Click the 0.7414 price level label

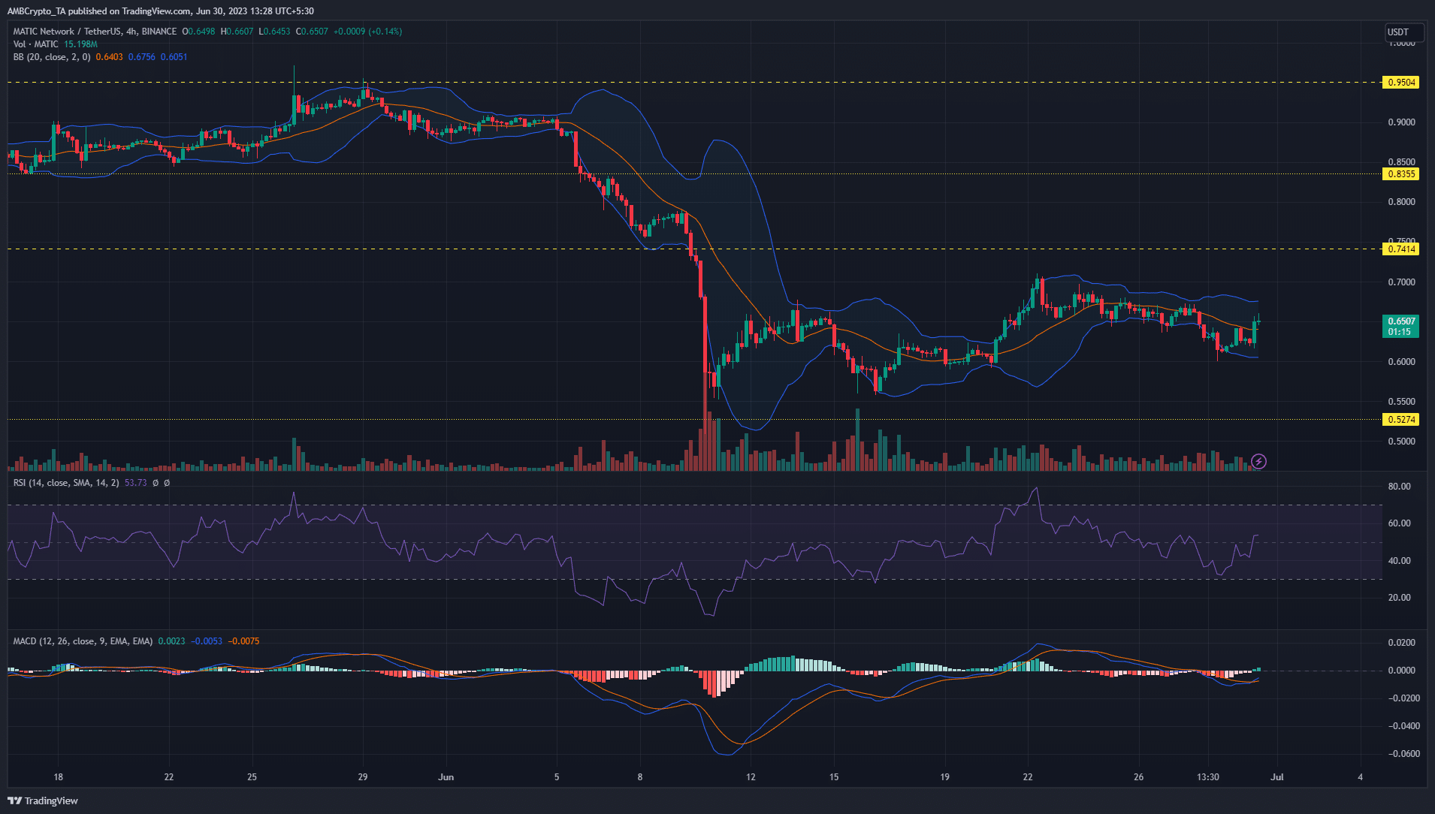1401,249
